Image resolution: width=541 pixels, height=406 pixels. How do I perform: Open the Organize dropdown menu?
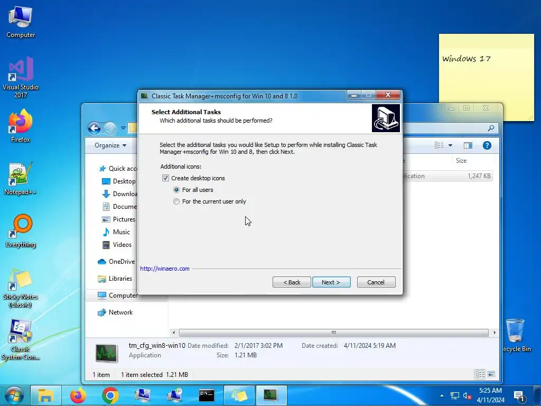click(110, 145)
